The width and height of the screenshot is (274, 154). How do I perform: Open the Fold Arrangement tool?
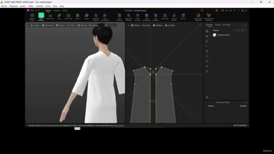tap(146, 17)
